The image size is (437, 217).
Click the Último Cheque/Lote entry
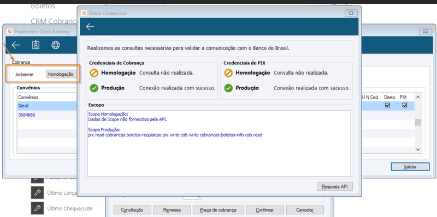click(x=70, y=208)
